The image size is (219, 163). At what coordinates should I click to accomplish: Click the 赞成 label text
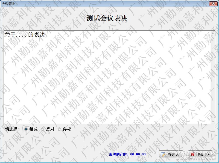[34, 129]
